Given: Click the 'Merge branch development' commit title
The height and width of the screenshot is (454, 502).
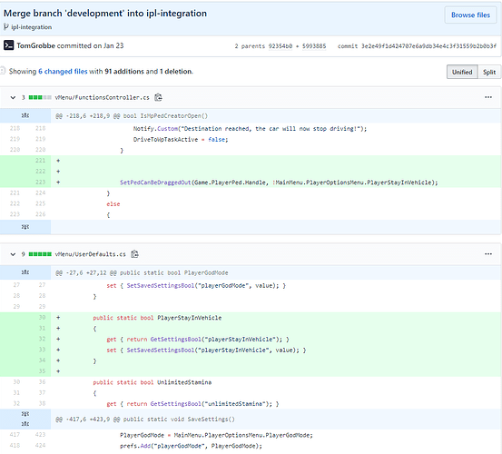Looking at the screenshot, I should [x=105, y=14].
